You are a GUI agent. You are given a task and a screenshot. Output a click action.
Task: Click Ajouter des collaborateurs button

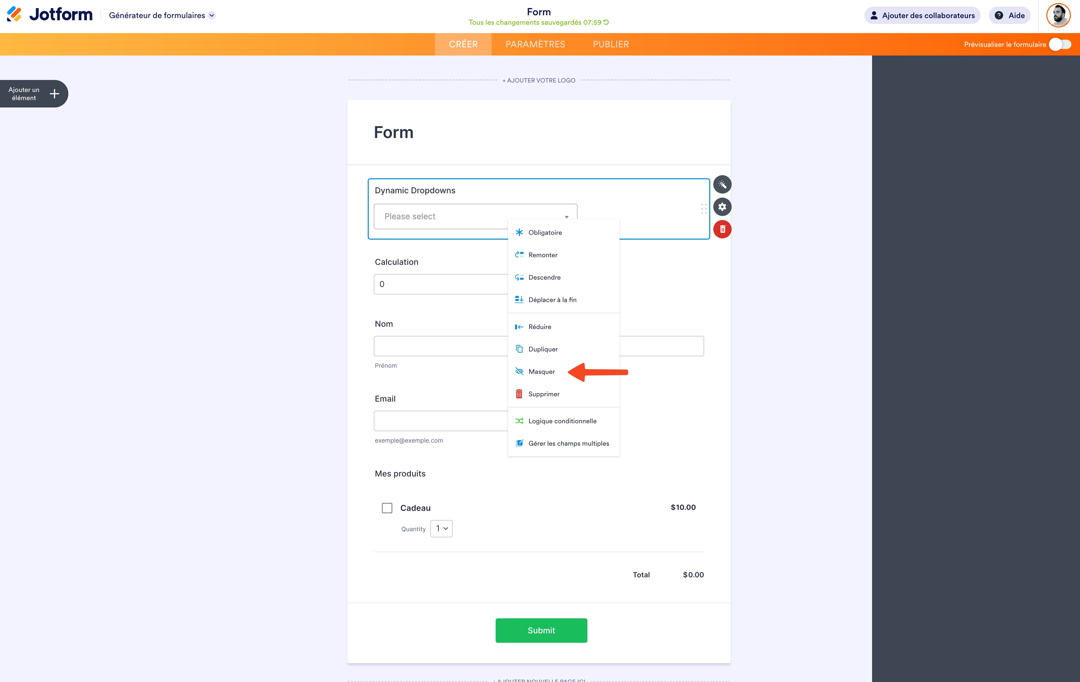point(922,15)
